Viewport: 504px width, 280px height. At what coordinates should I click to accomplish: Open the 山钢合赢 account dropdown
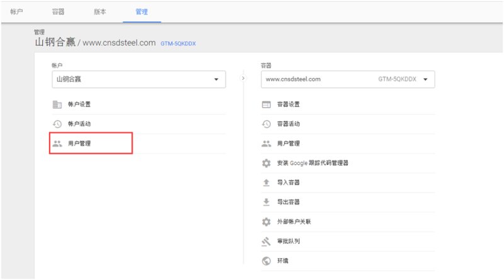click(x=139, y=79)
